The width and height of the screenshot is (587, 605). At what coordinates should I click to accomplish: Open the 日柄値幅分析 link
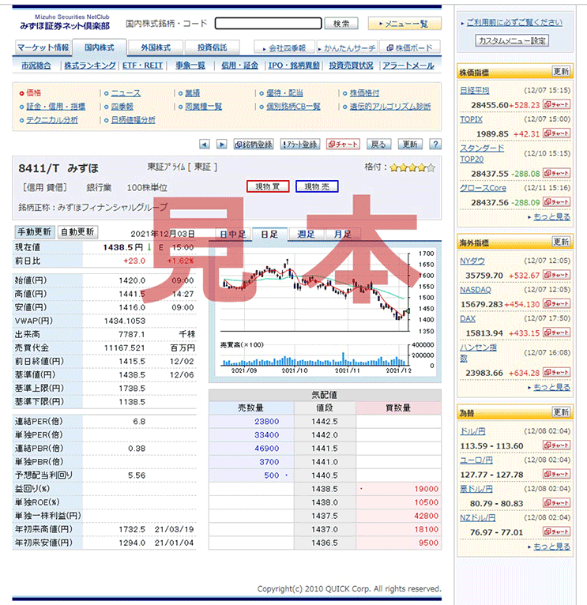[134, 120]
